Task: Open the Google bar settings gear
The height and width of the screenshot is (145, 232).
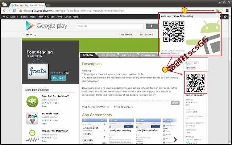Action: click(225, 17)
